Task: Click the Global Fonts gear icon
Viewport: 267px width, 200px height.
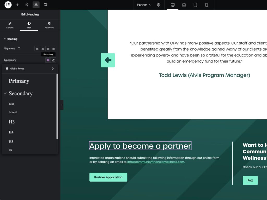Action: (x=53, y=69)
